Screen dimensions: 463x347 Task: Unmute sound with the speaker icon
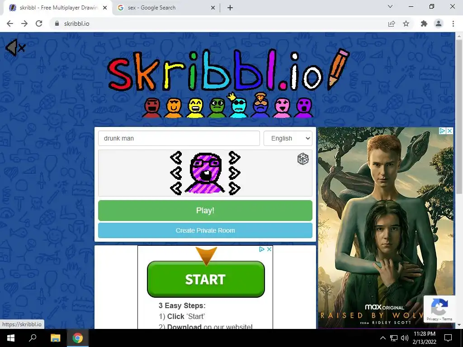pyautogui.click(x=15, y=47)
